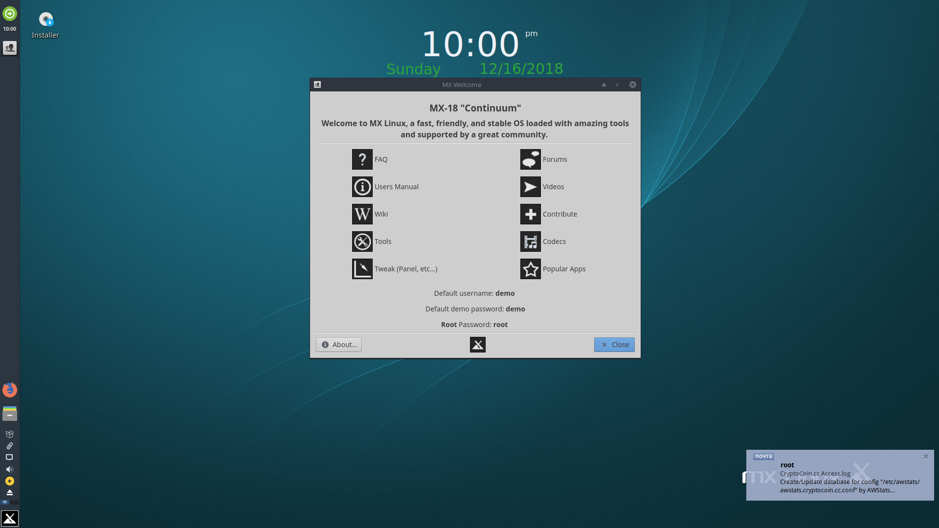Click 'Default demo password: demo' text
Image resolution: width=939 pixels, height=528 pixels.
pos(475,309)
